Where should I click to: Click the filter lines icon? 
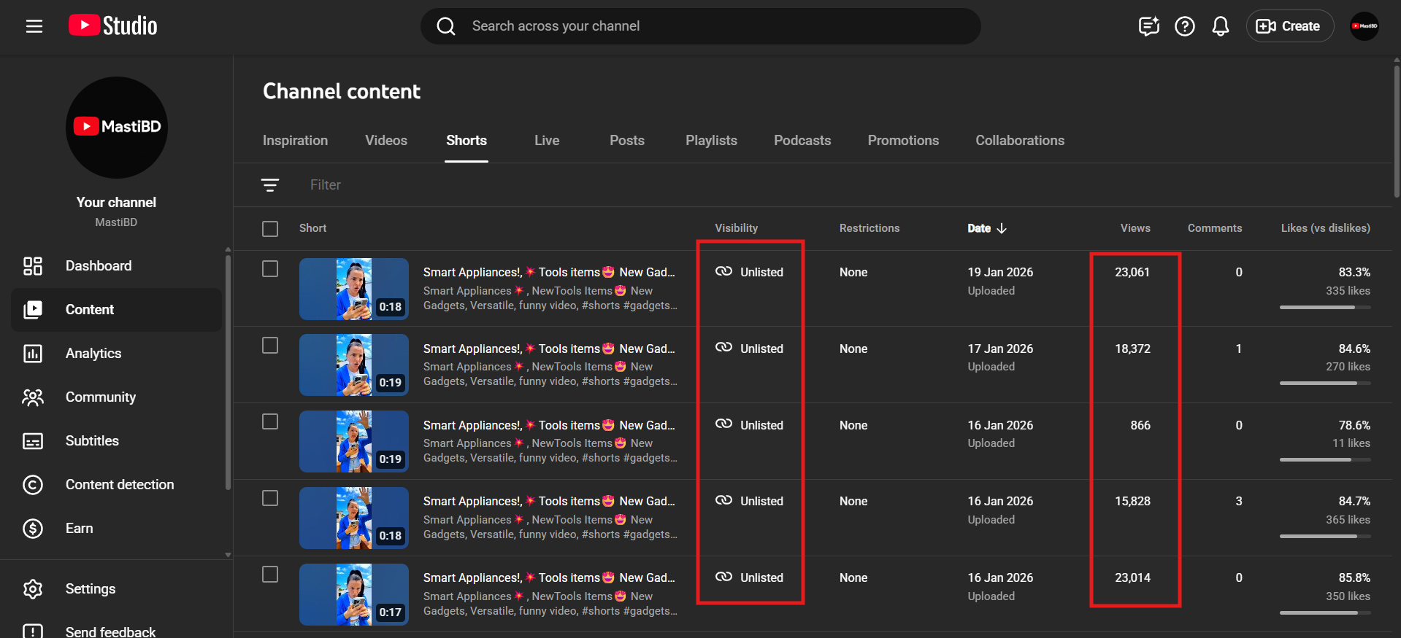tap(270, 185)
